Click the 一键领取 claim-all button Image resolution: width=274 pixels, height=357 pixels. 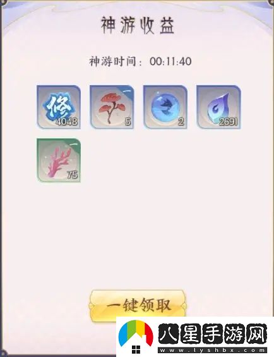(138, 305)
